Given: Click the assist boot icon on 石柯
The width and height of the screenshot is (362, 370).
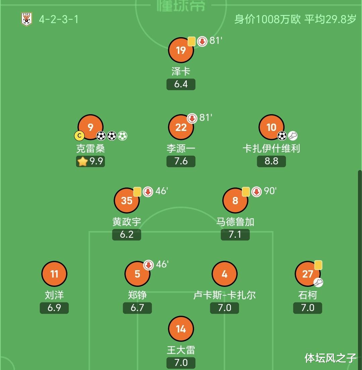Looking at the screenshot, I should [x=318, y=282].
